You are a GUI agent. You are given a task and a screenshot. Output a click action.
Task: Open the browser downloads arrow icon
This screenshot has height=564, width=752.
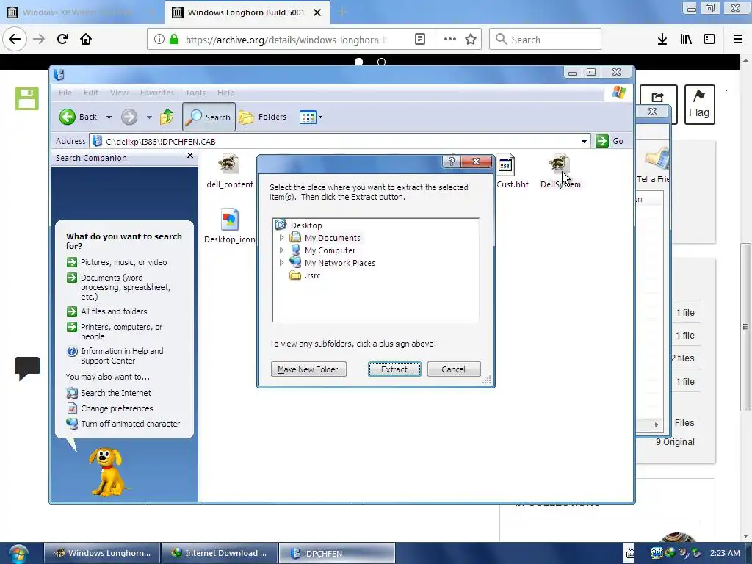point(662,40)
